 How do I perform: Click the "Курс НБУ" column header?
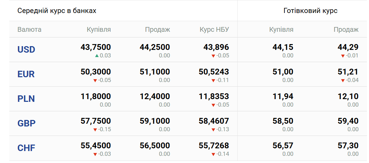coord(214,29)
